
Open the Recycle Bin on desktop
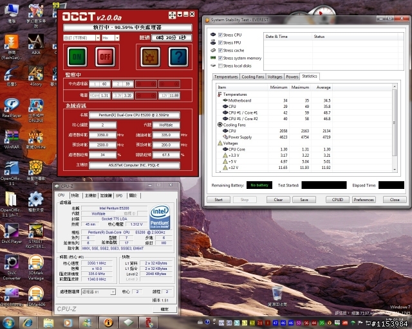(x=276, y=294)
